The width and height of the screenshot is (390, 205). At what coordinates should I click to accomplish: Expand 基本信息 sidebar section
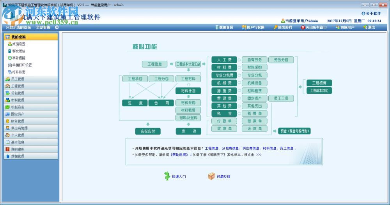point(31,142)
